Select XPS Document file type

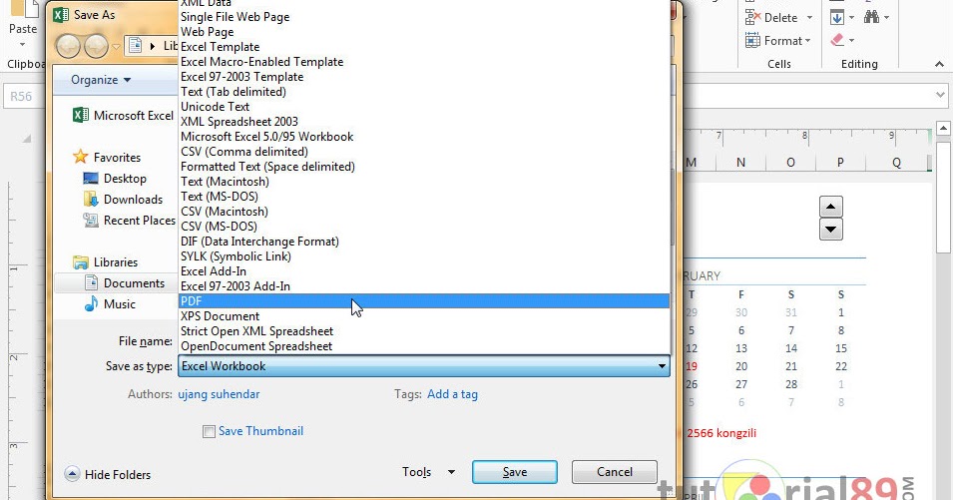tap(424, 316)
